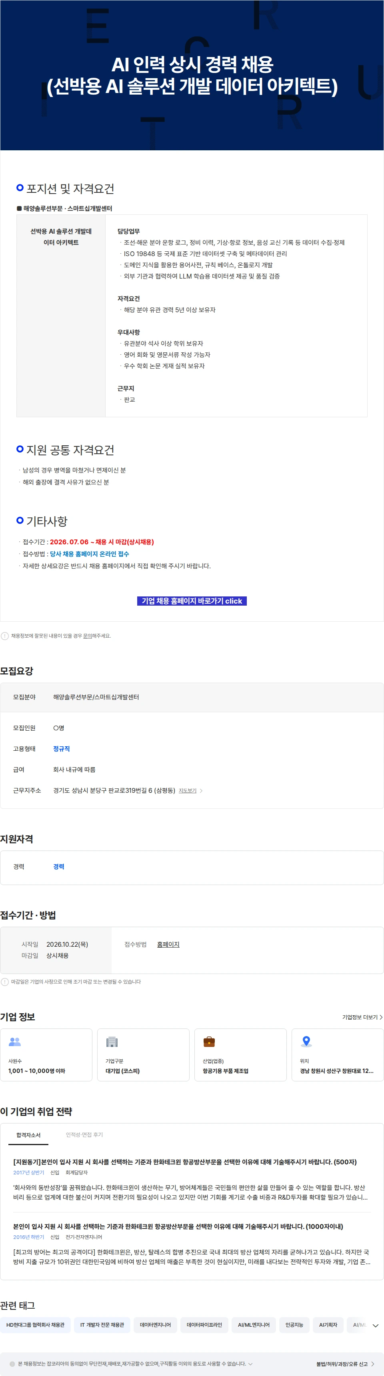
Task: Click the 홈페이지 application method link
Action: [x=168, y=944]
